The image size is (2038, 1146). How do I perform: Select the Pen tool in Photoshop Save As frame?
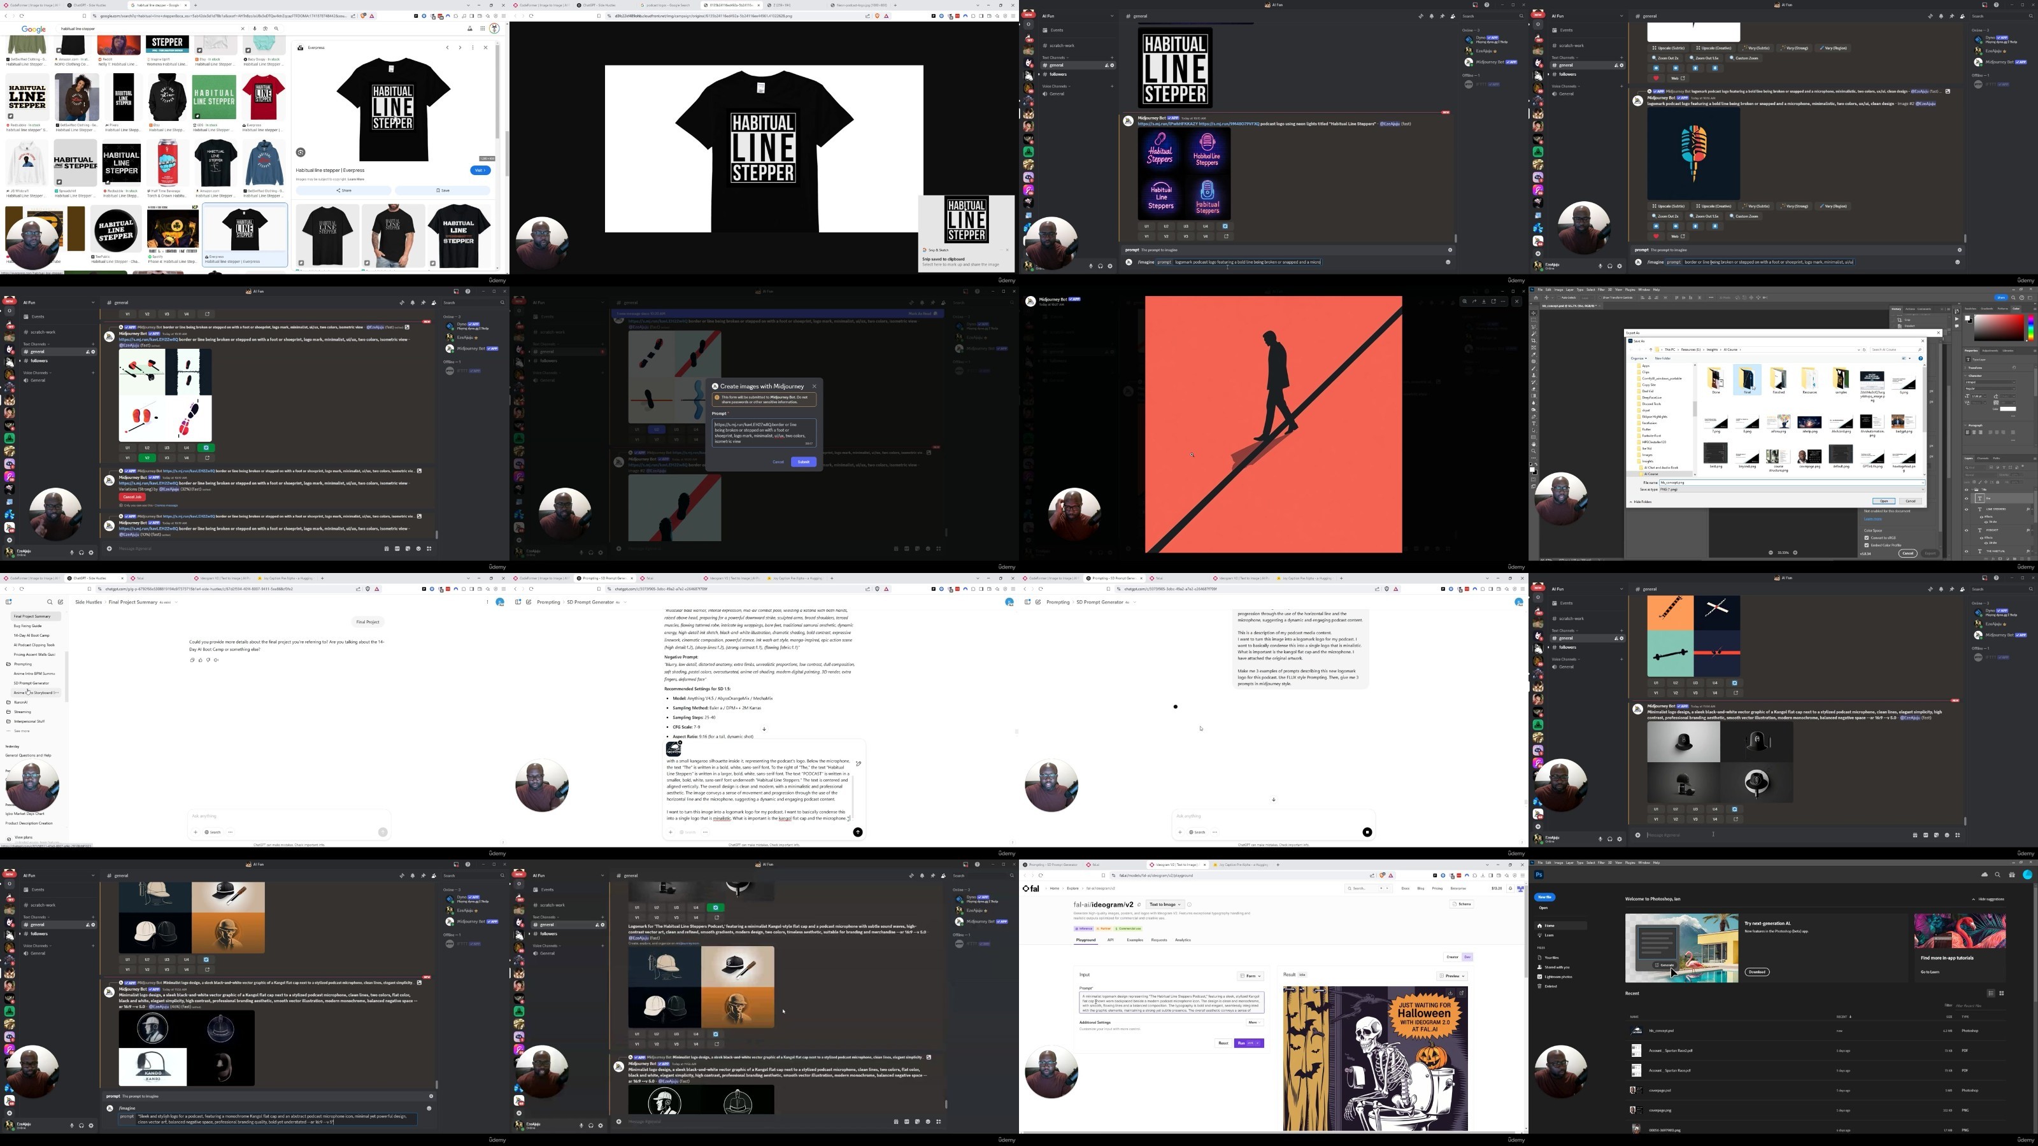pos(1533,417)
